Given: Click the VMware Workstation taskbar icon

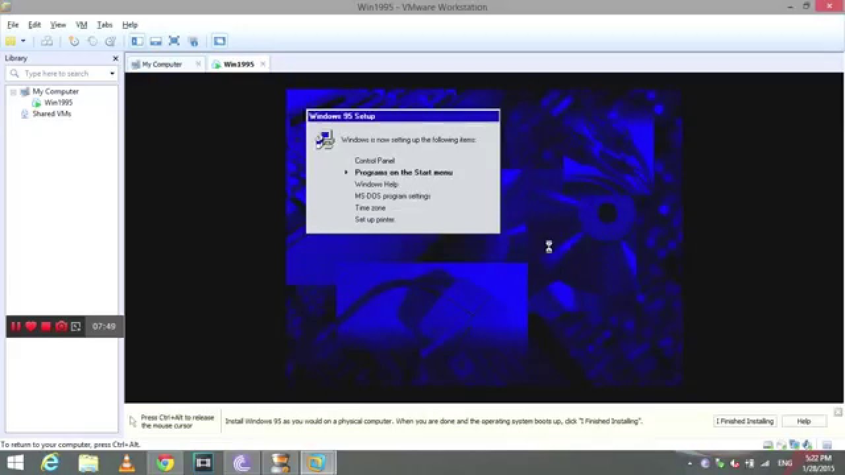Looking at the screenshot, I should coord(318,463).
